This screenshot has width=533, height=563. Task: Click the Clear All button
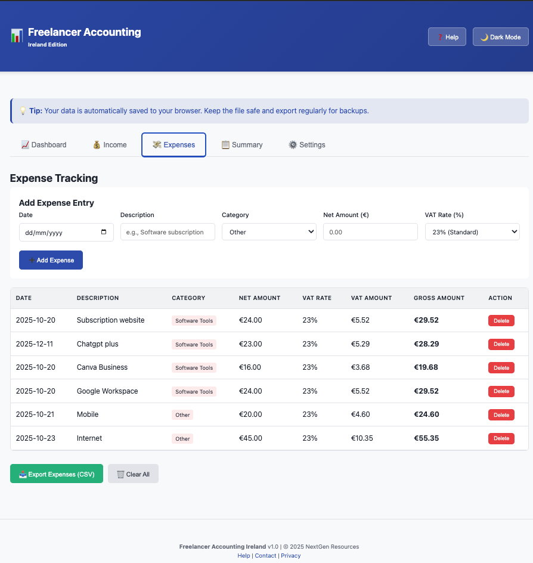click(x=133, y=474)
